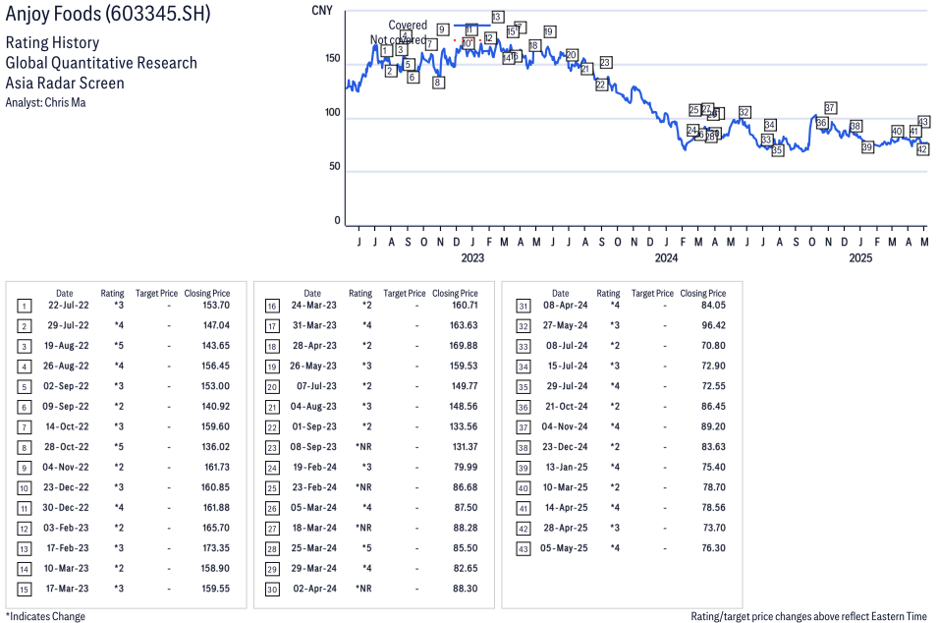Click the Global Quantitative Research line
938x623 pixels.
(101, 63)
